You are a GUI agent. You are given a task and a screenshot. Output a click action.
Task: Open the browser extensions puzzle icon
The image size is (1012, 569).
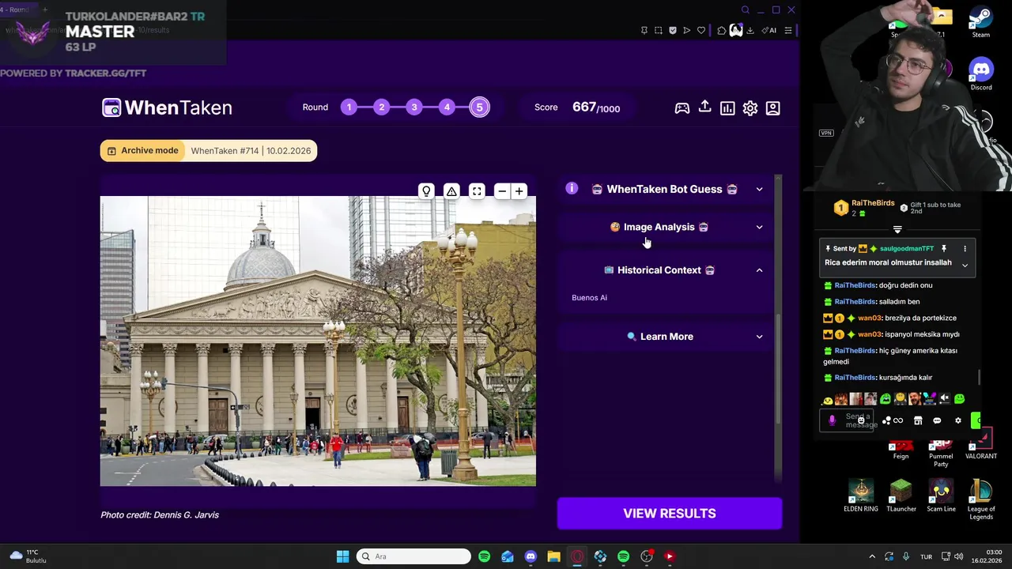pyautogui.click(x=722, y=30)
